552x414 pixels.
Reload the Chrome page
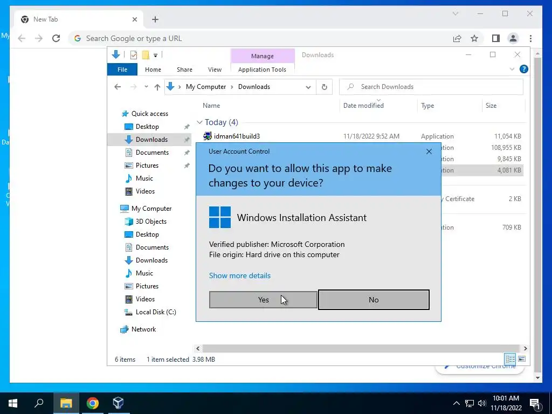(56, 38)
